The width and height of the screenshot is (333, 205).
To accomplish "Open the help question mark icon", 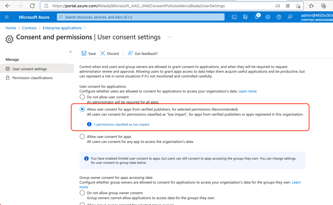I will click(x=279, y=17).
